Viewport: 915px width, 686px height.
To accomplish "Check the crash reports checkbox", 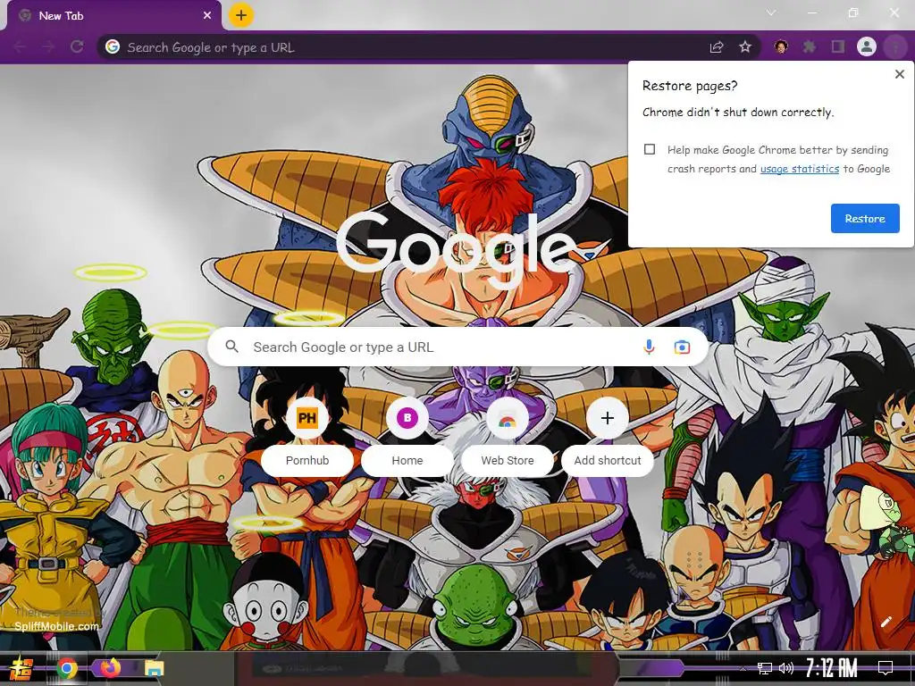I will (x=650, y=149).
